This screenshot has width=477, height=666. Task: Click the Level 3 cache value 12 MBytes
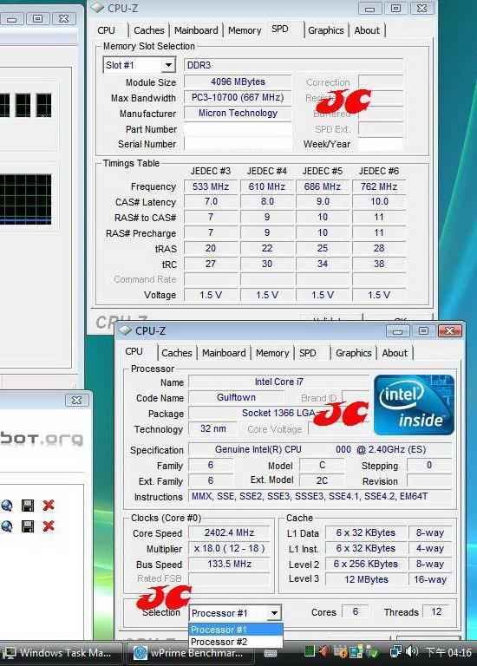coord(366,579)
